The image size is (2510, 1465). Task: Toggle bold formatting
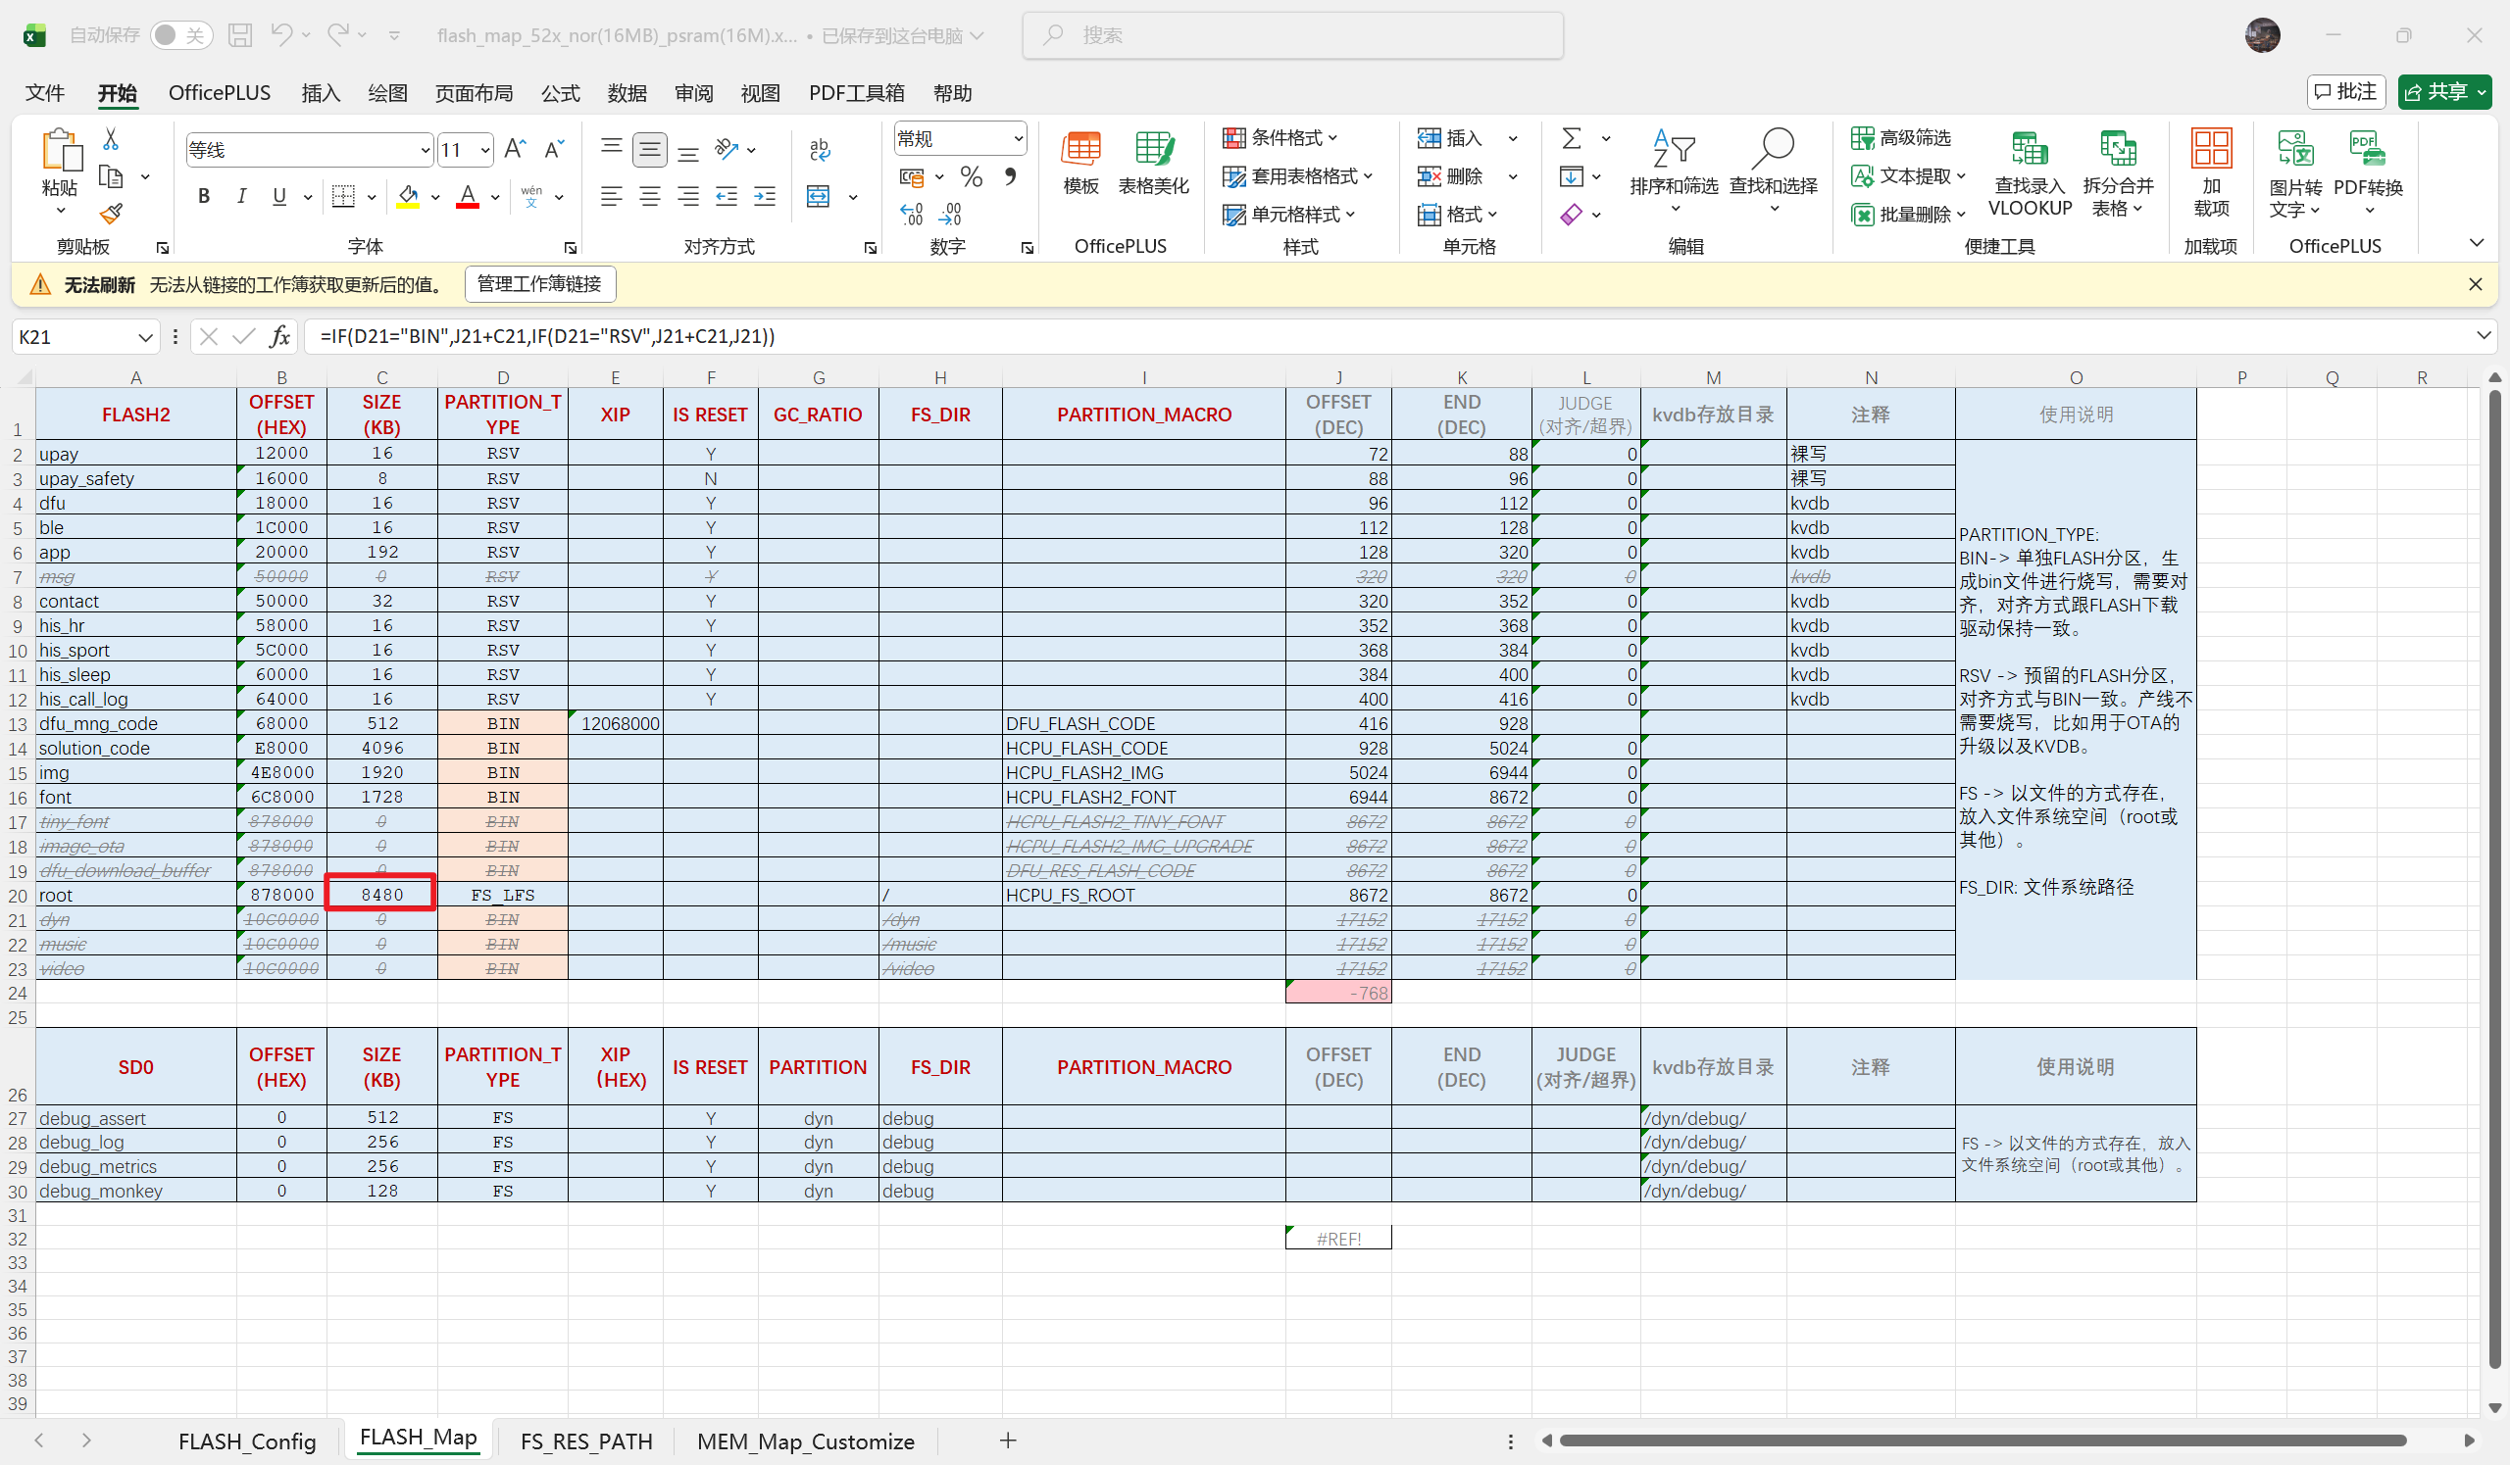click(x=203, y=196)
